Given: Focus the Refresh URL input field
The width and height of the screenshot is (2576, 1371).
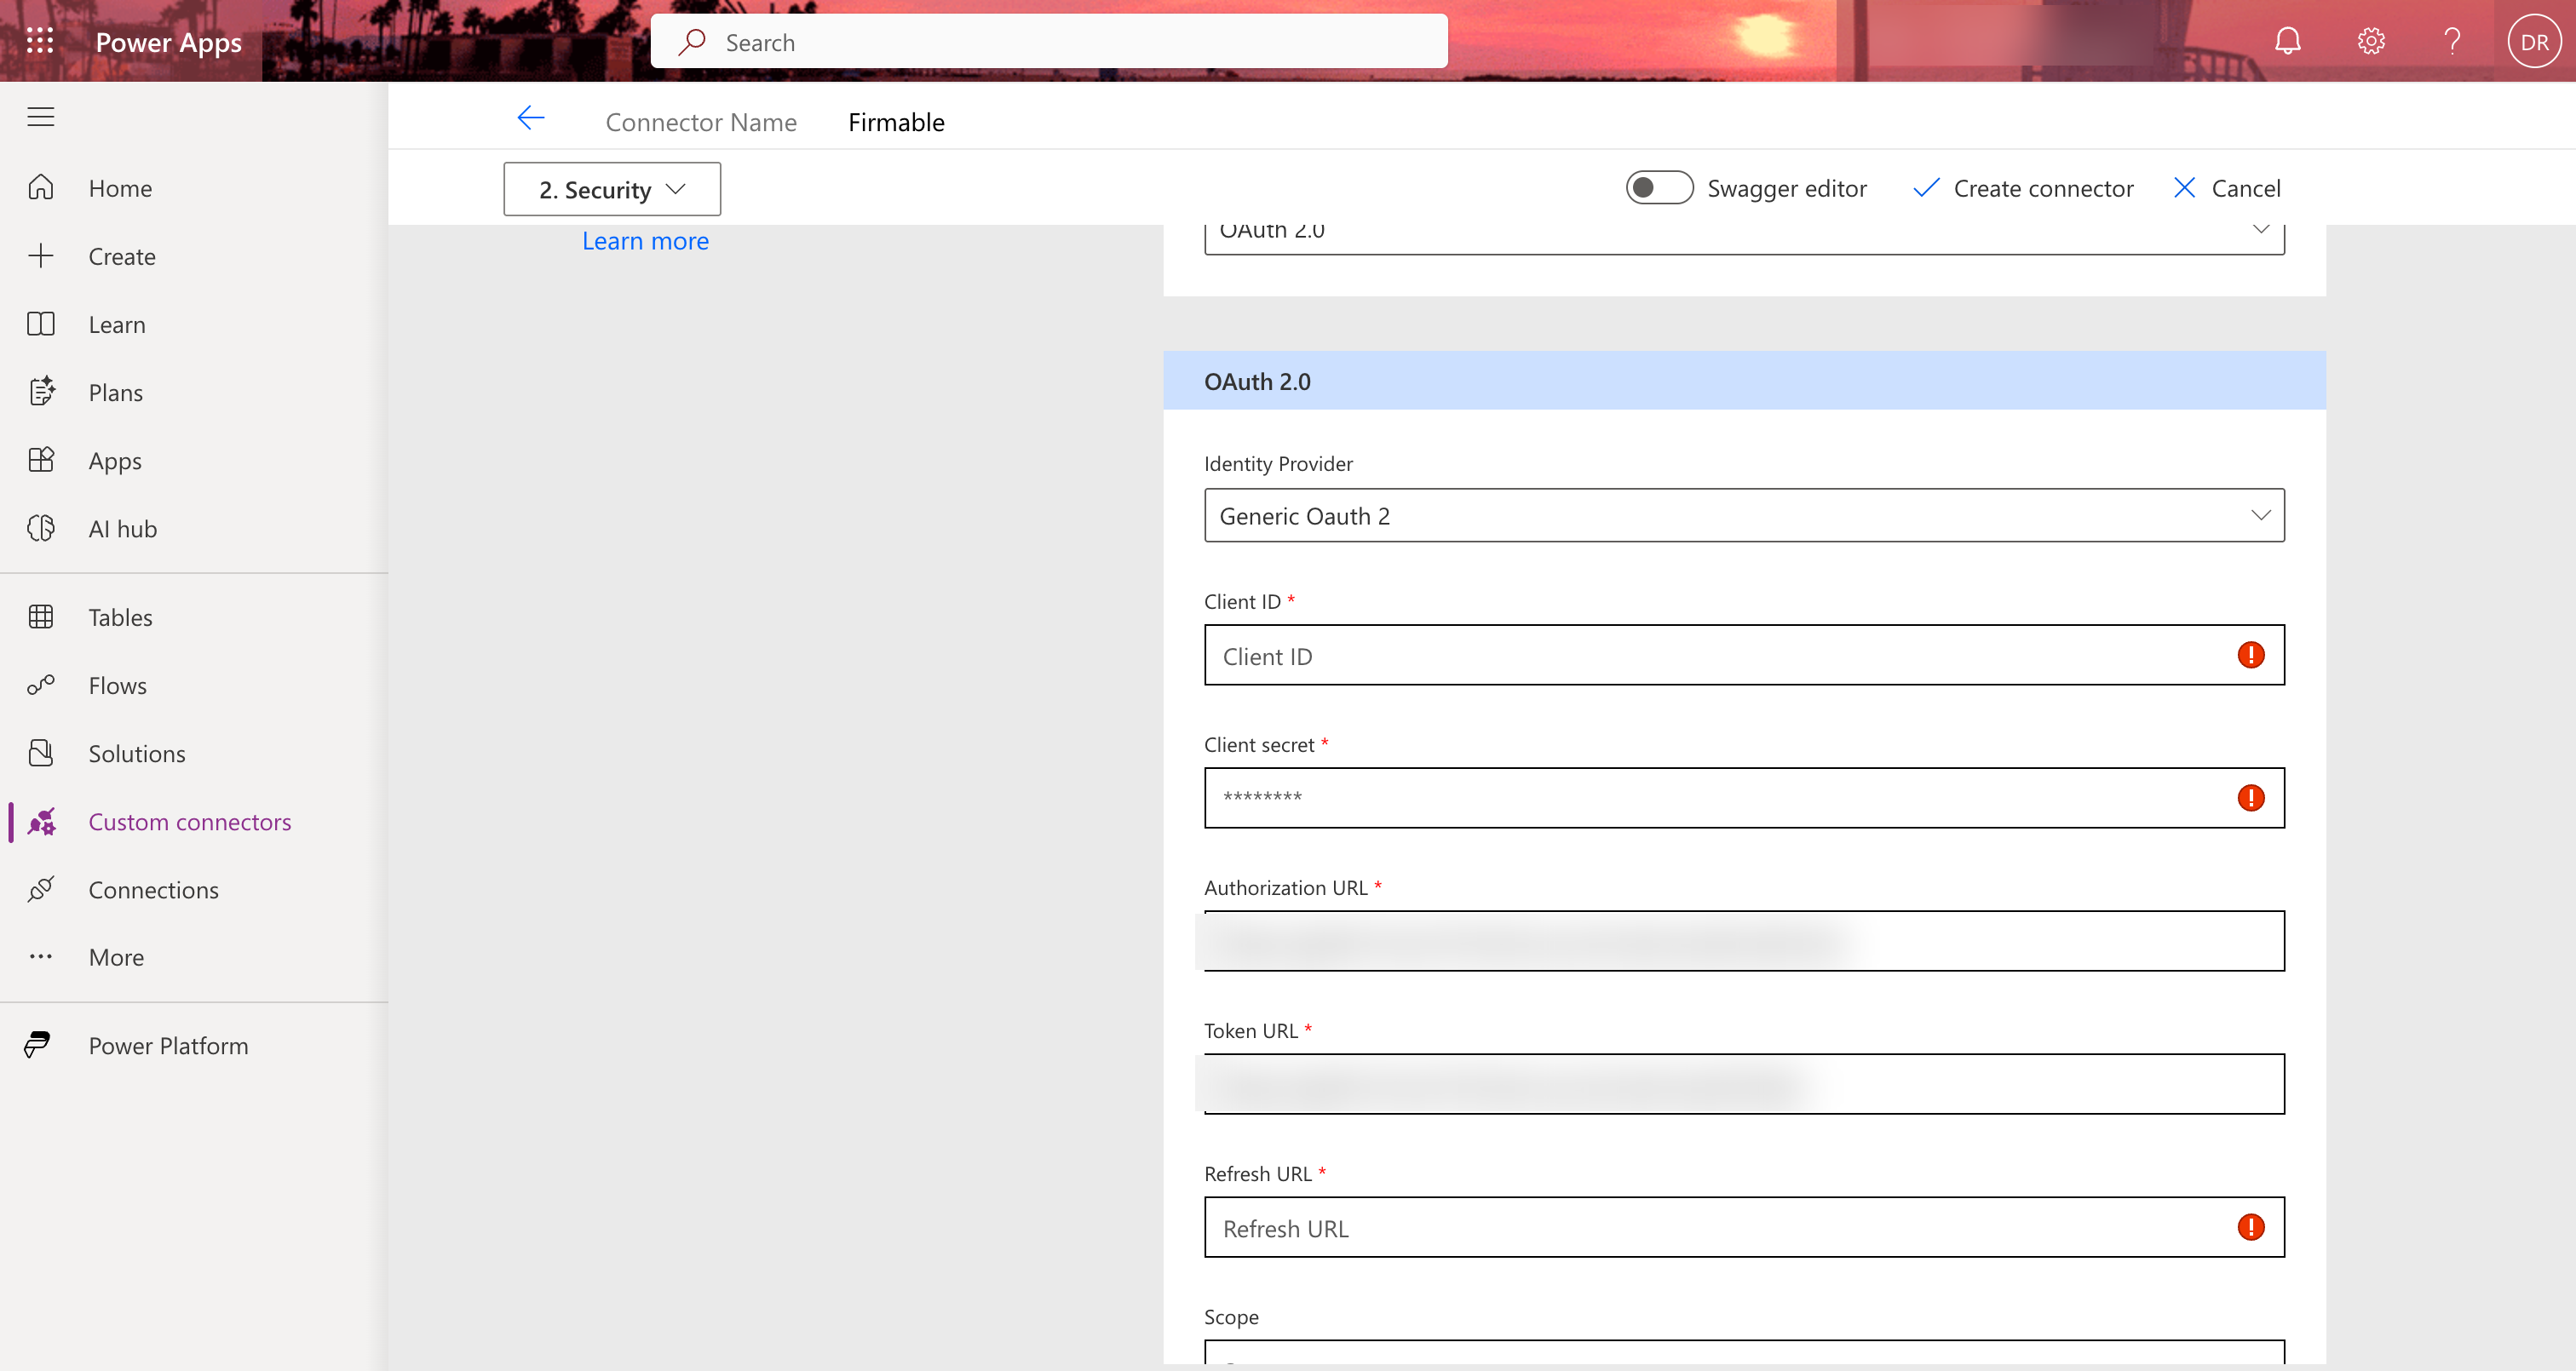Looking at the screenshot, I should click(1744, 1227).
